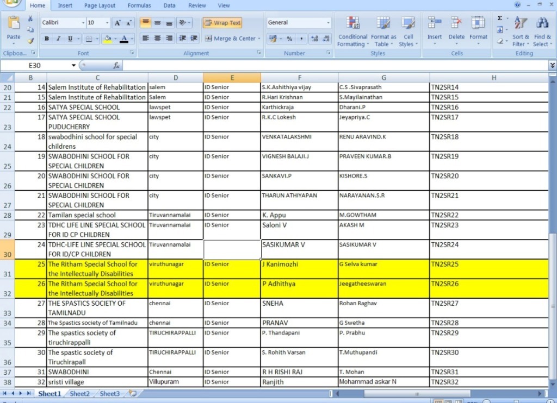The height and width of the screenshot is (403, 557).
Task: Toggle Underline formatting
Action: [70, 39]
